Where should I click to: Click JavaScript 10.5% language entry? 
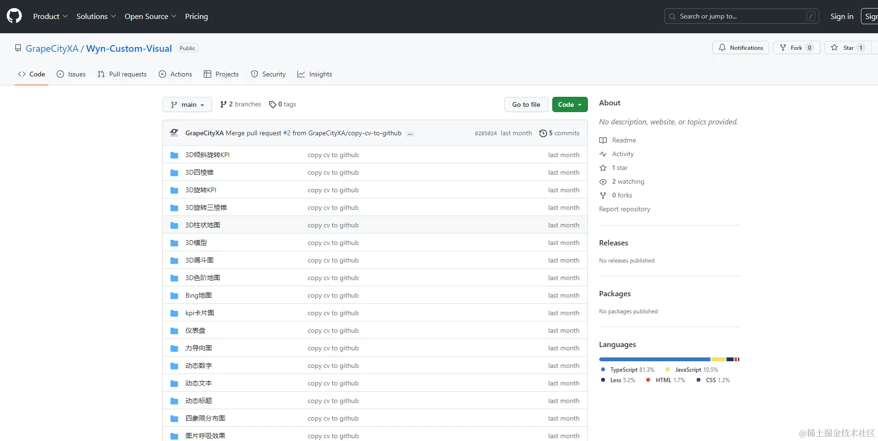(x=692, y=370)
